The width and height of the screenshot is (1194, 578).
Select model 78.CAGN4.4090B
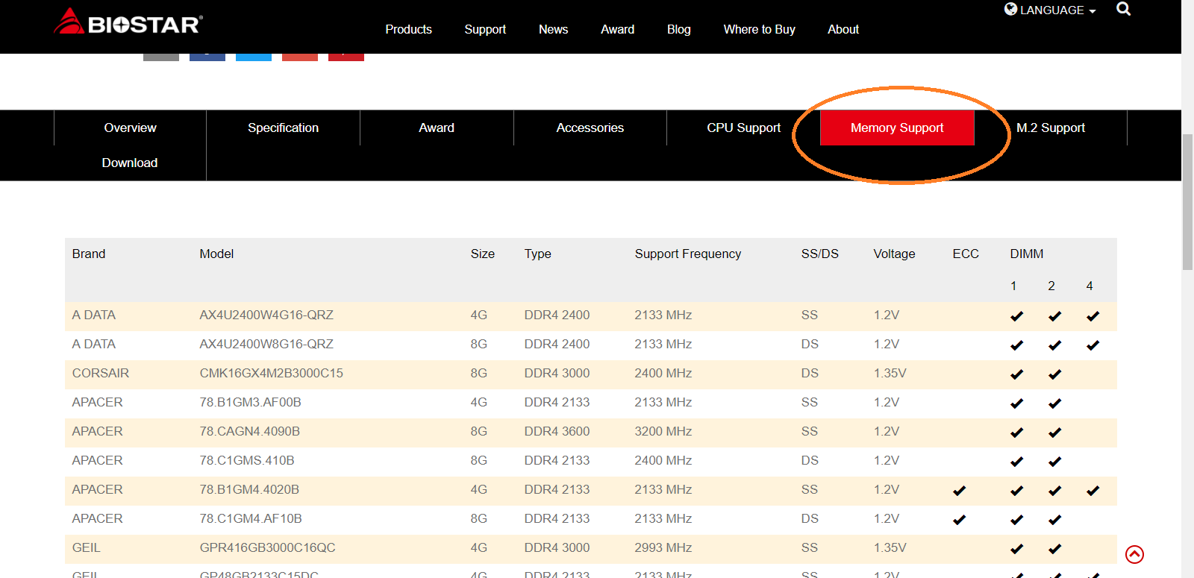coord(249,431)
